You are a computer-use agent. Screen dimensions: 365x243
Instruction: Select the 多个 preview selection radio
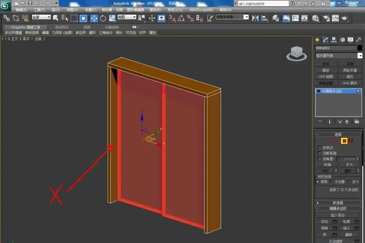(349, 181)
